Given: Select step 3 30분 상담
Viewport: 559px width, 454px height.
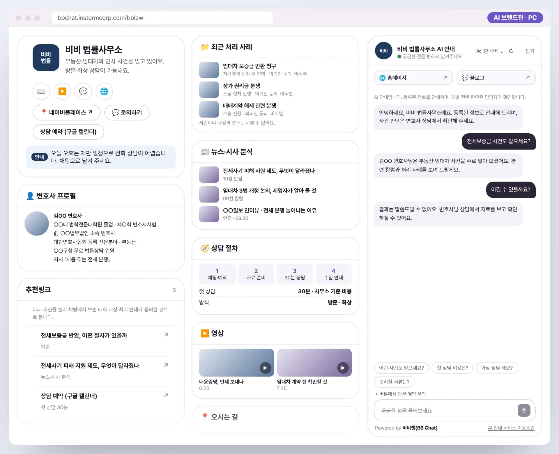Looking at the screenshot, I should pos(295,274).
